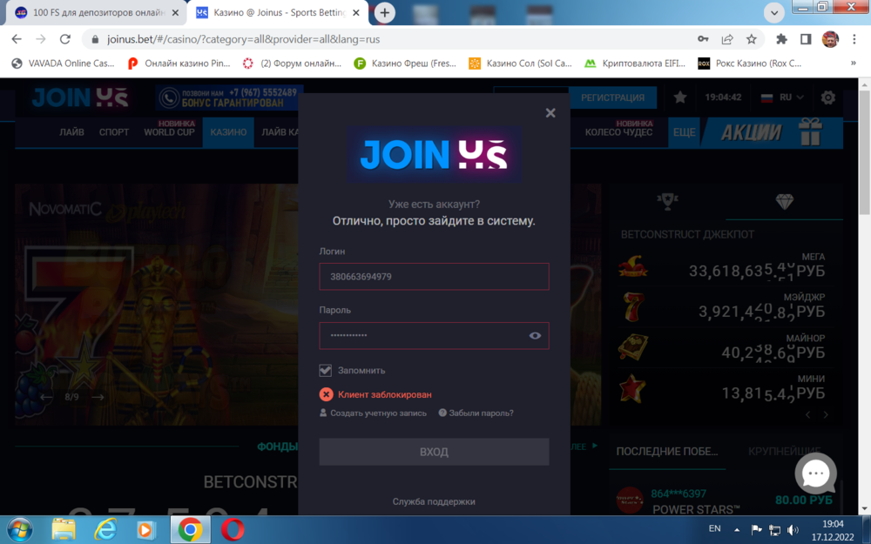This screenshot has height=544, width=871.
Task: Click the page vertical scrollbar
Action: click(x=864, y=152)
